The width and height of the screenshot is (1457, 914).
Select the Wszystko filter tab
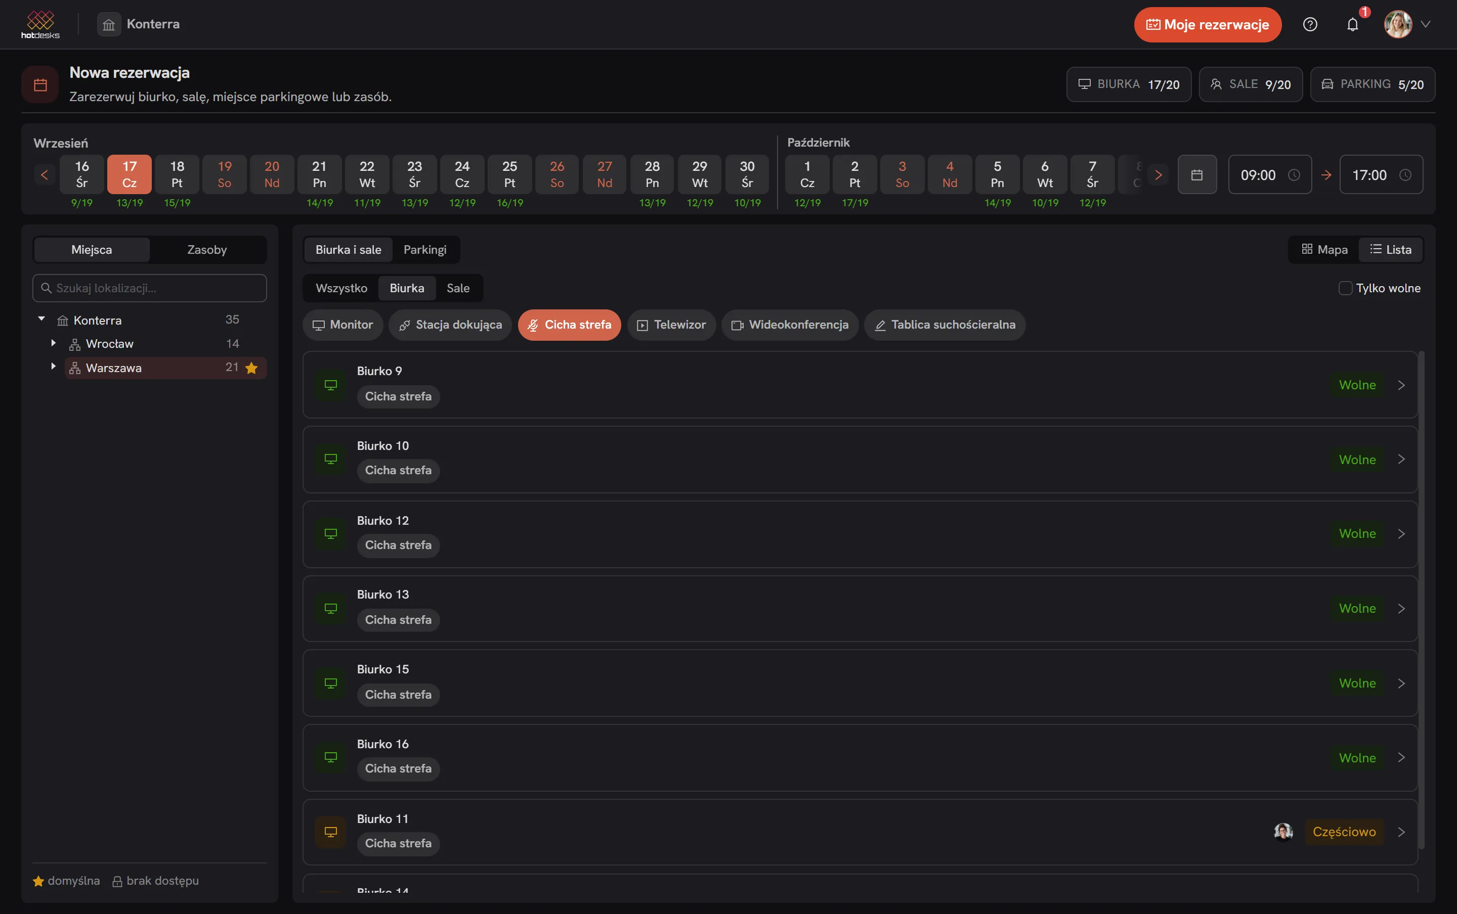pyautogui.click(x=341, y=288)
